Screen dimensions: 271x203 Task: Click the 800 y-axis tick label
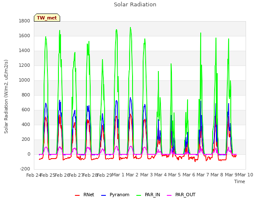(x=26, y=95)
